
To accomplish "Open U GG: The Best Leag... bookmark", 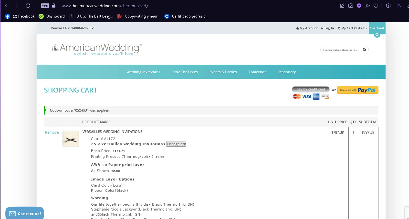I will [91, 16].
